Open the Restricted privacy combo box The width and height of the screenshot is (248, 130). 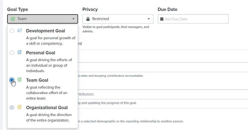coord(118,19)
